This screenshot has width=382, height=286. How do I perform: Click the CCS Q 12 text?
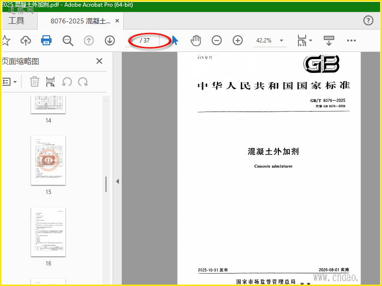(x=205, y=57)
